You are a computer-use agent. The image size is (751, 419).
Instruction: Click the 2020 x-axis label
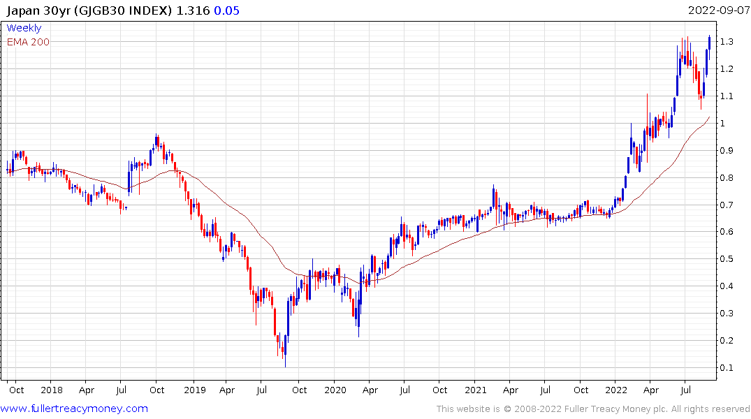pyautogui.click(x=335, y=390)
